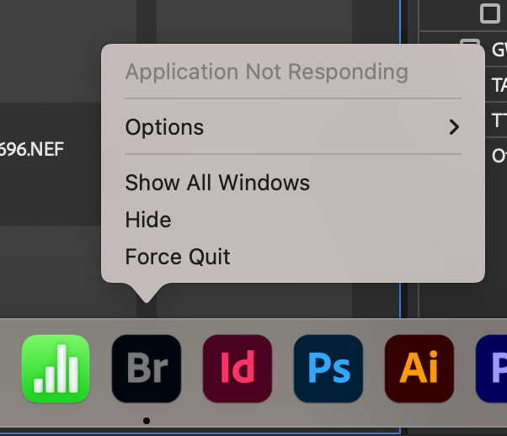Pick the Ot row in the right panel
Screen dimensions: 507x436
click(499, 155)
